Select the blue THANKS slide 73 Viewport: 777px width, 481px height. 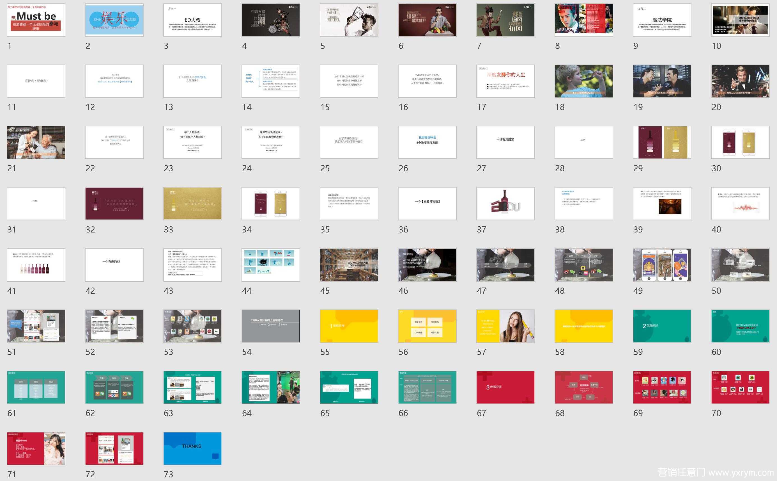pos(192,448)
